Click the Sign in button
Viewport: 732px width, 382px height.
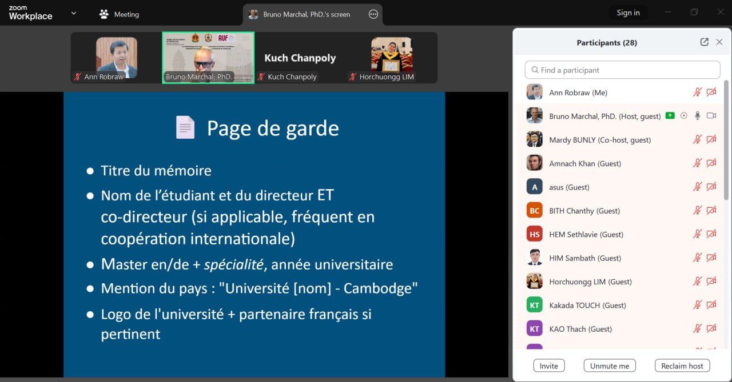pos(628,13)
